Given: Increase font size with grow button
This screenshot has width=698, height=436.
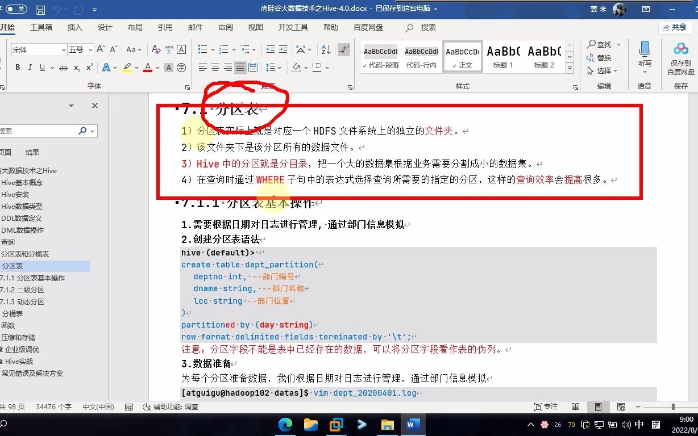Looking at the screenshot, I should 101,50.
